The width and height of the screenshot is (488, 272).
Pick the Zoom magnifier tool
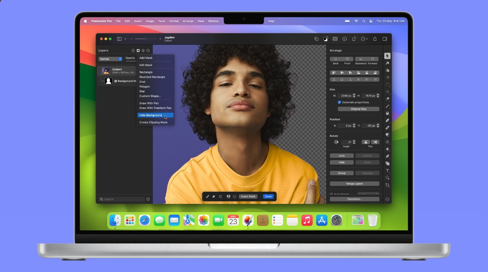point(387,178)
